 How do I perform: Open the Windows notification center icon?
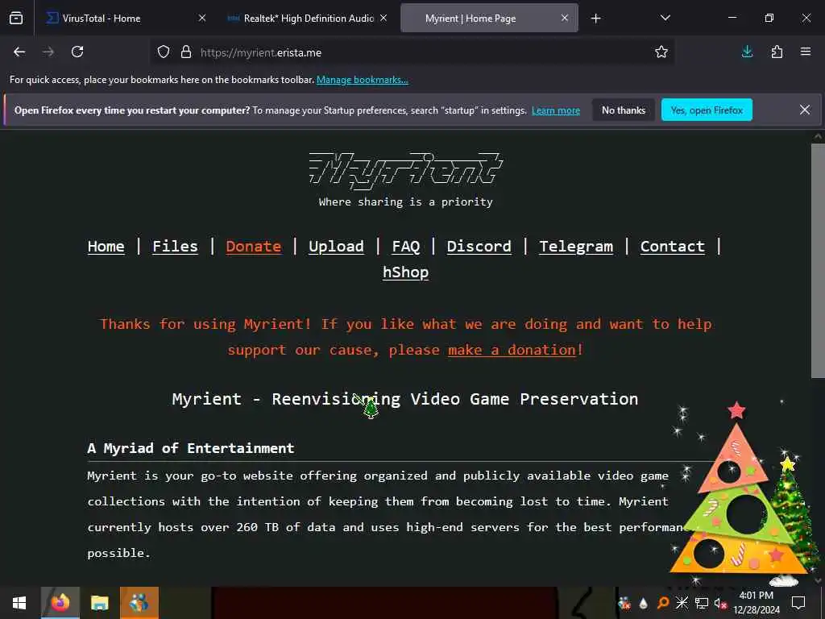798,603
